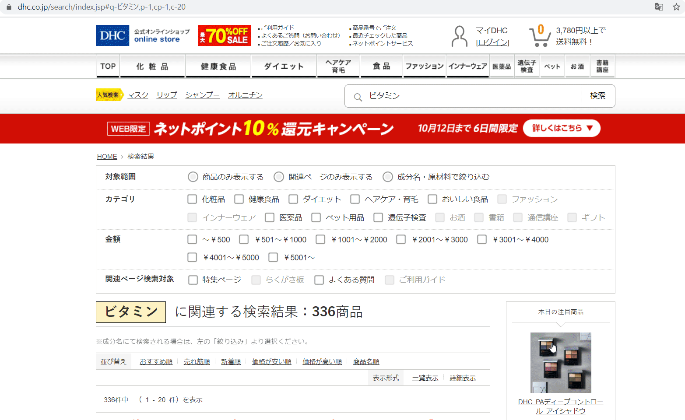The width and height of the screenshot is (685, 420).
Task: Check the 医薬品 category checkbox
Action: [270, 217]
